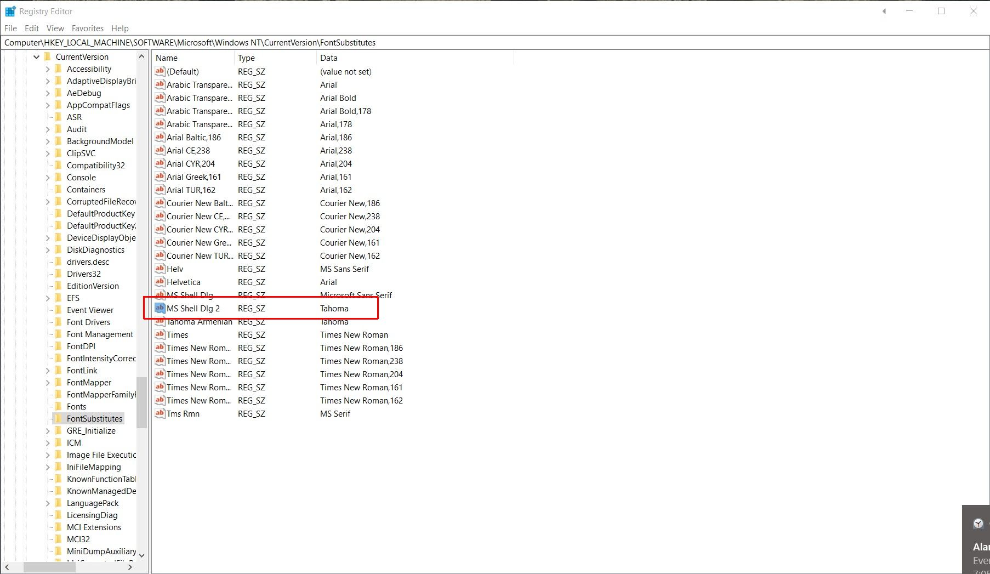Expand the Accessibility key

tap(48, 69)
